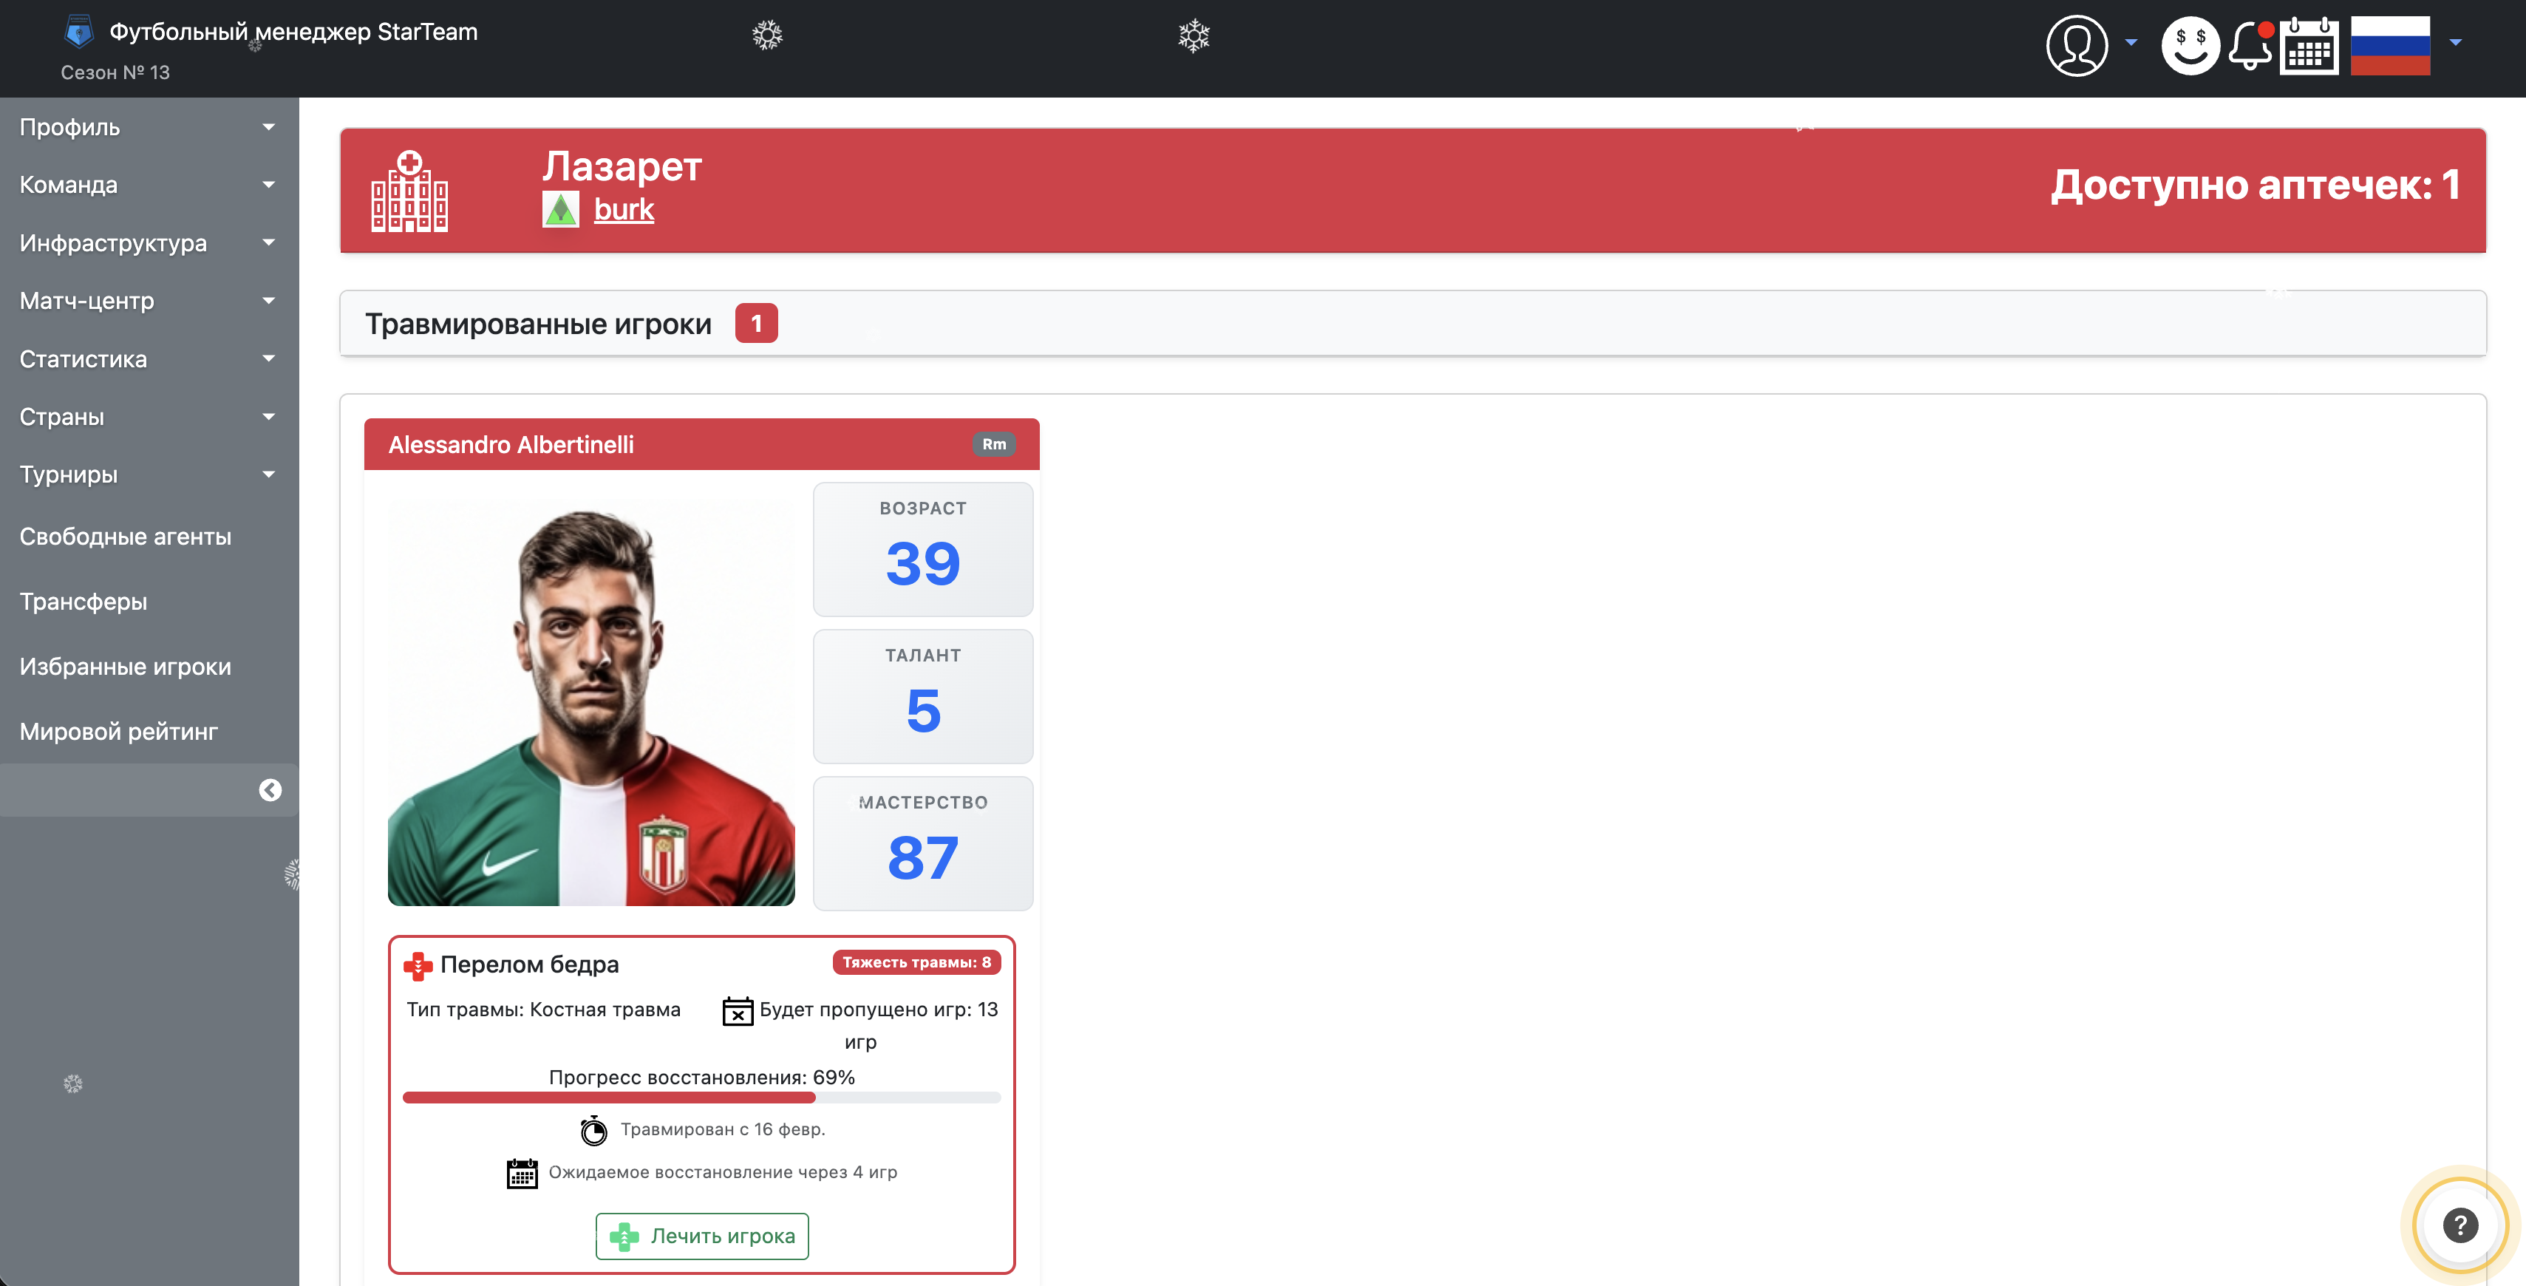Go to Трансферы section
This screenshot has width=2526, height=1286.
pos(84,602)
